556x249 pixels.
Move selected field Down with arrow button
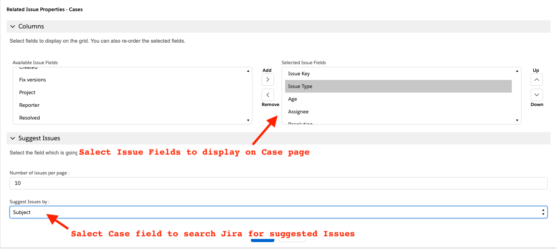(x=537, y=95)
